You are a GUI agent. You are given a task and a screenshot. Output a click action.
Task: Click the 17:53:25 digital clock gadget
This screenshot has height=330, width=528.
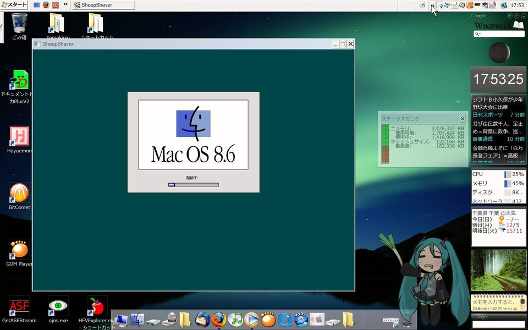[x=498, y=79]
